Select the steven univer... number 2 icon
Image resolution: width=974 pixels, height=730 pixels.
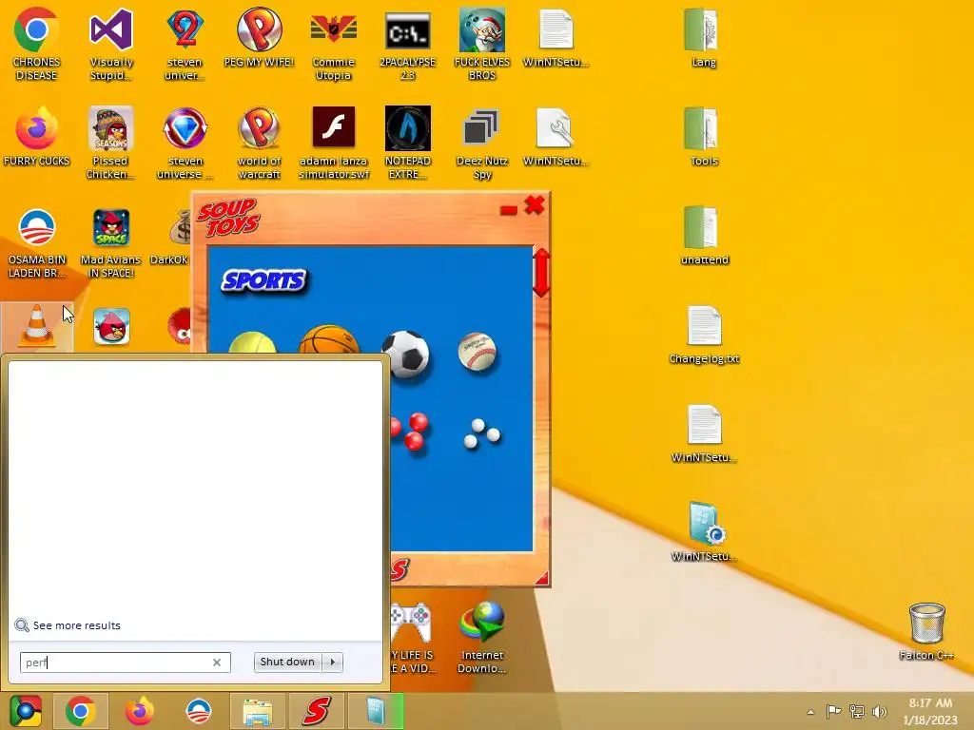pyautogui.click(x=185, y=44)
